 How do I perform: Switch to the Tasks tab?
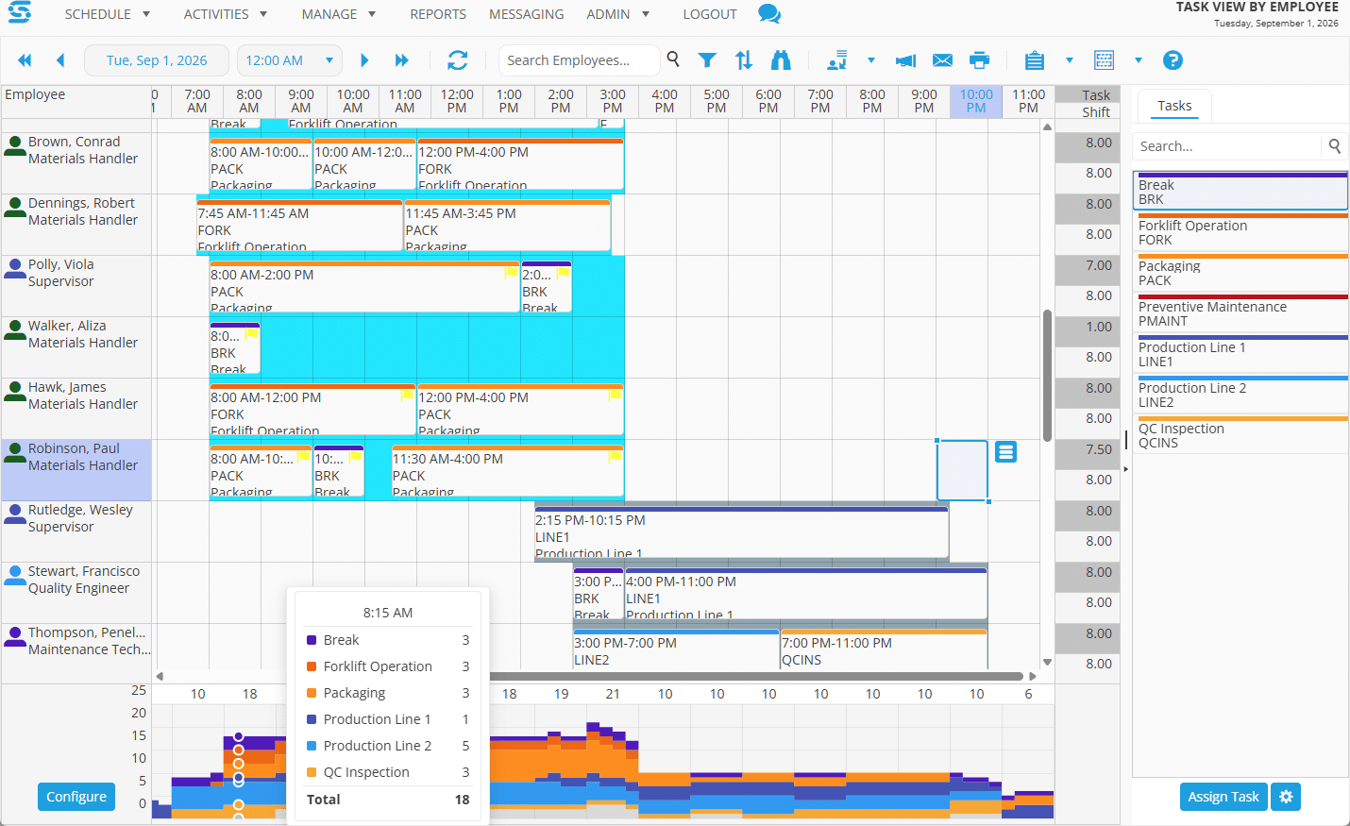[x=1174, y=106]
